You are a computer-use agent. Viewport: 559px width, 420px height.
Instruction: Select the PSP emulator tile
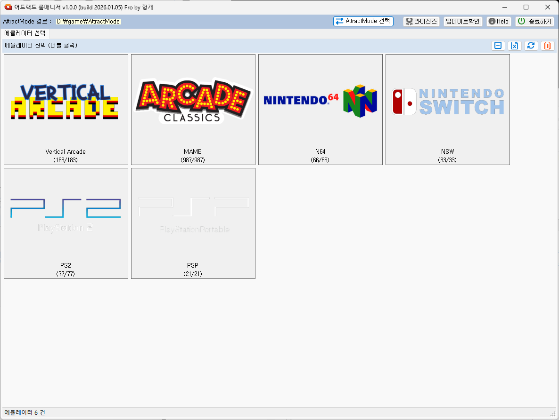pos(193,223)
